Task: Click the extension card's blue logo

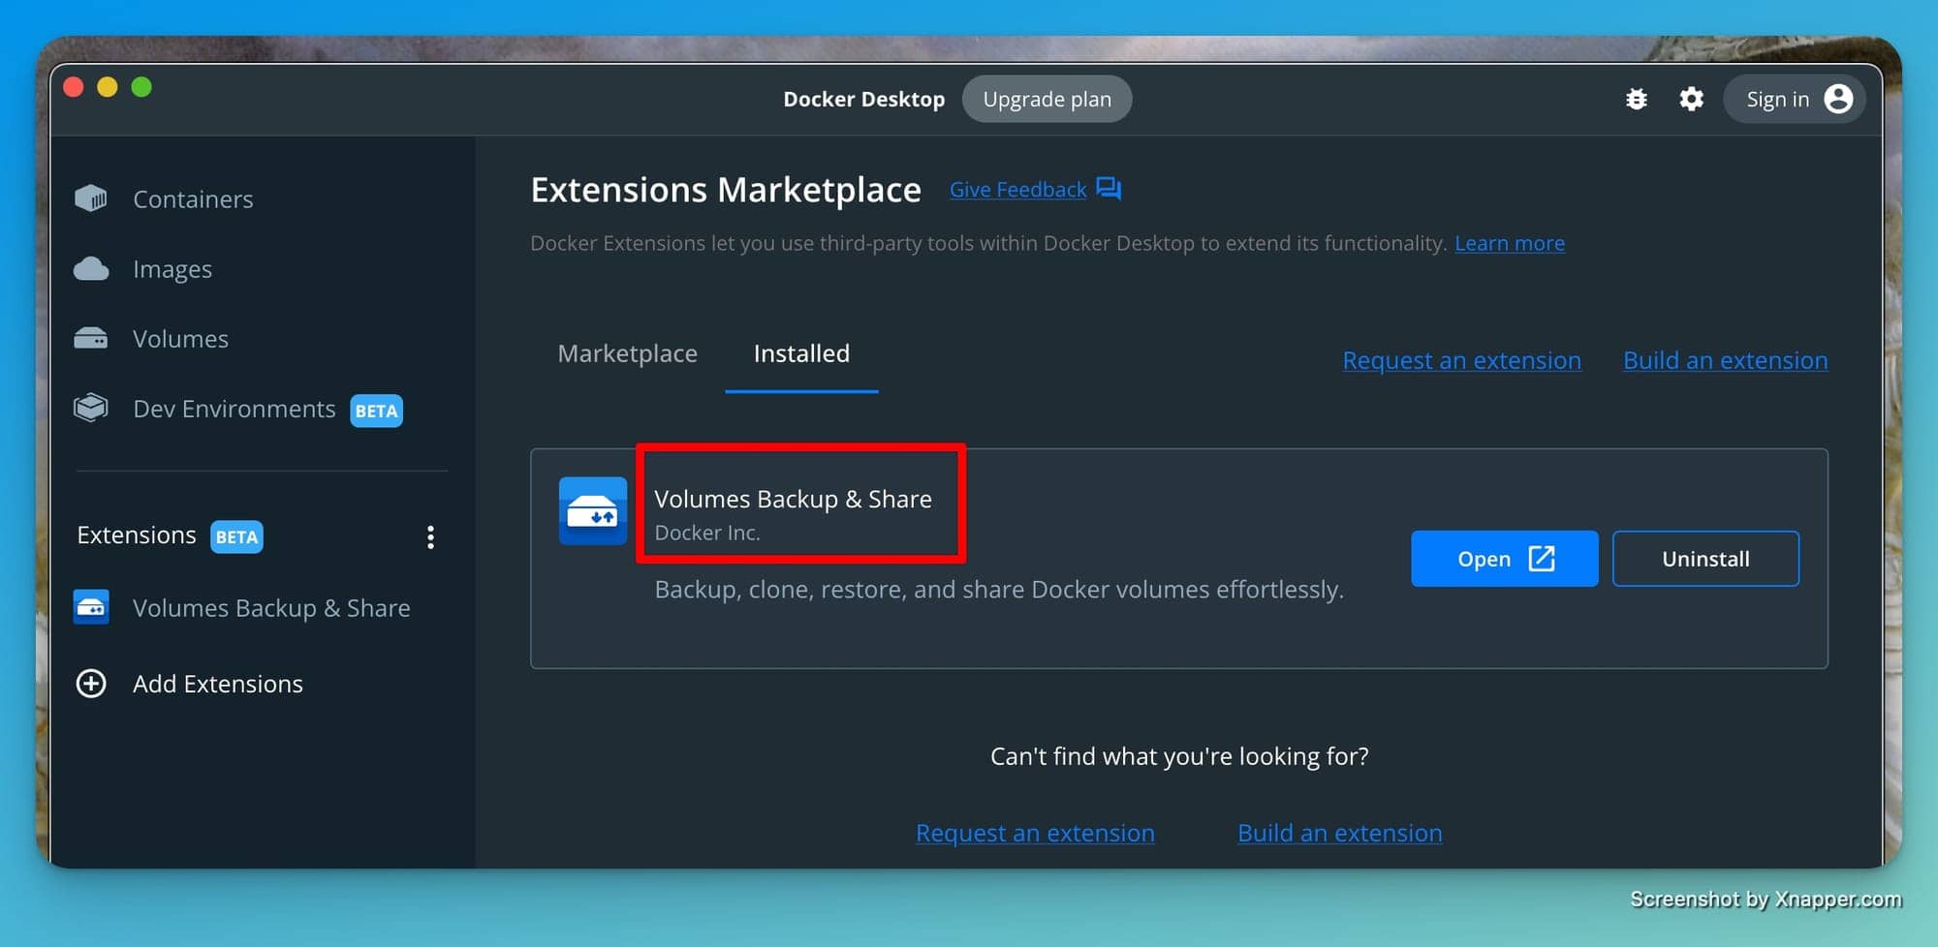Action: [593, 510]
